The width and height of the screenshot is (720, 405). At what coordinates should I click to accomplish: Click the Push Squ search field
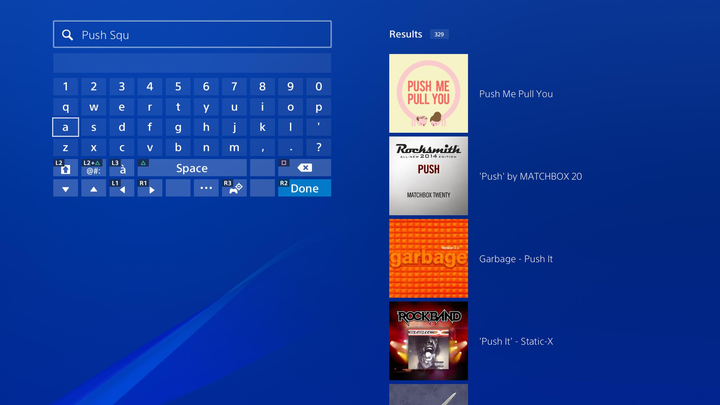point(192,34)
